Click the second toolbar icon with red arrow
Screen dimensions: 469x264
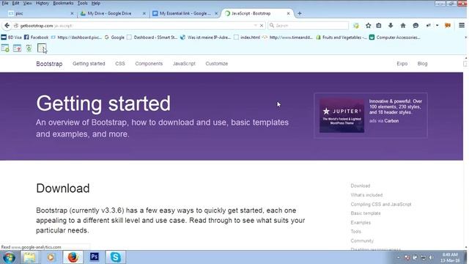point(17,48)
